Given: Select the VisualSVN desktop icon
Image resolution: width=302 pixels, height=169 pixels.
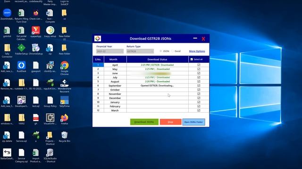Looking at the screenshot, I should (50, 118).
